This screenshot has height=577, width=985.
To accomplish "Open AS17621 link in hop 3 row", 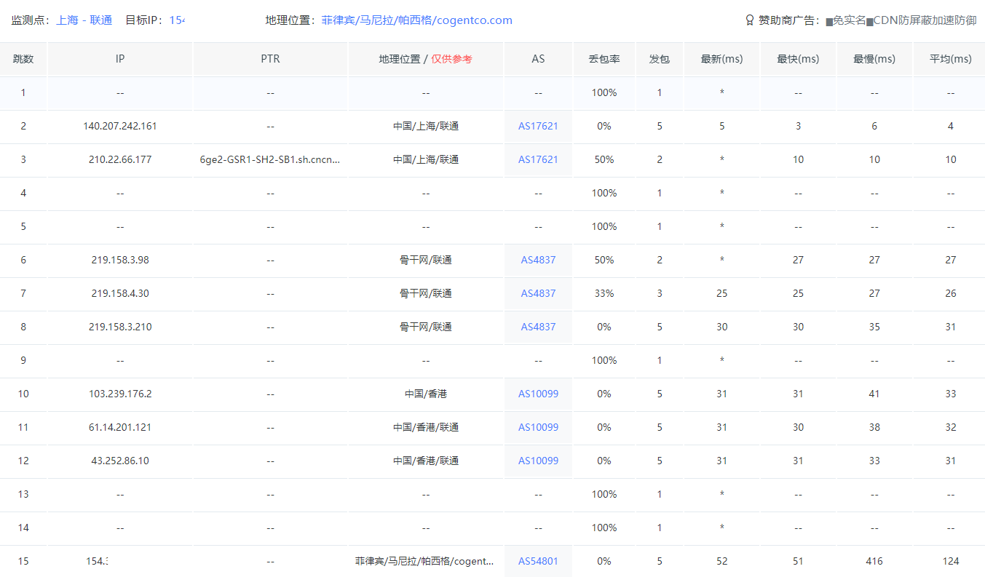I will [538, 159].
